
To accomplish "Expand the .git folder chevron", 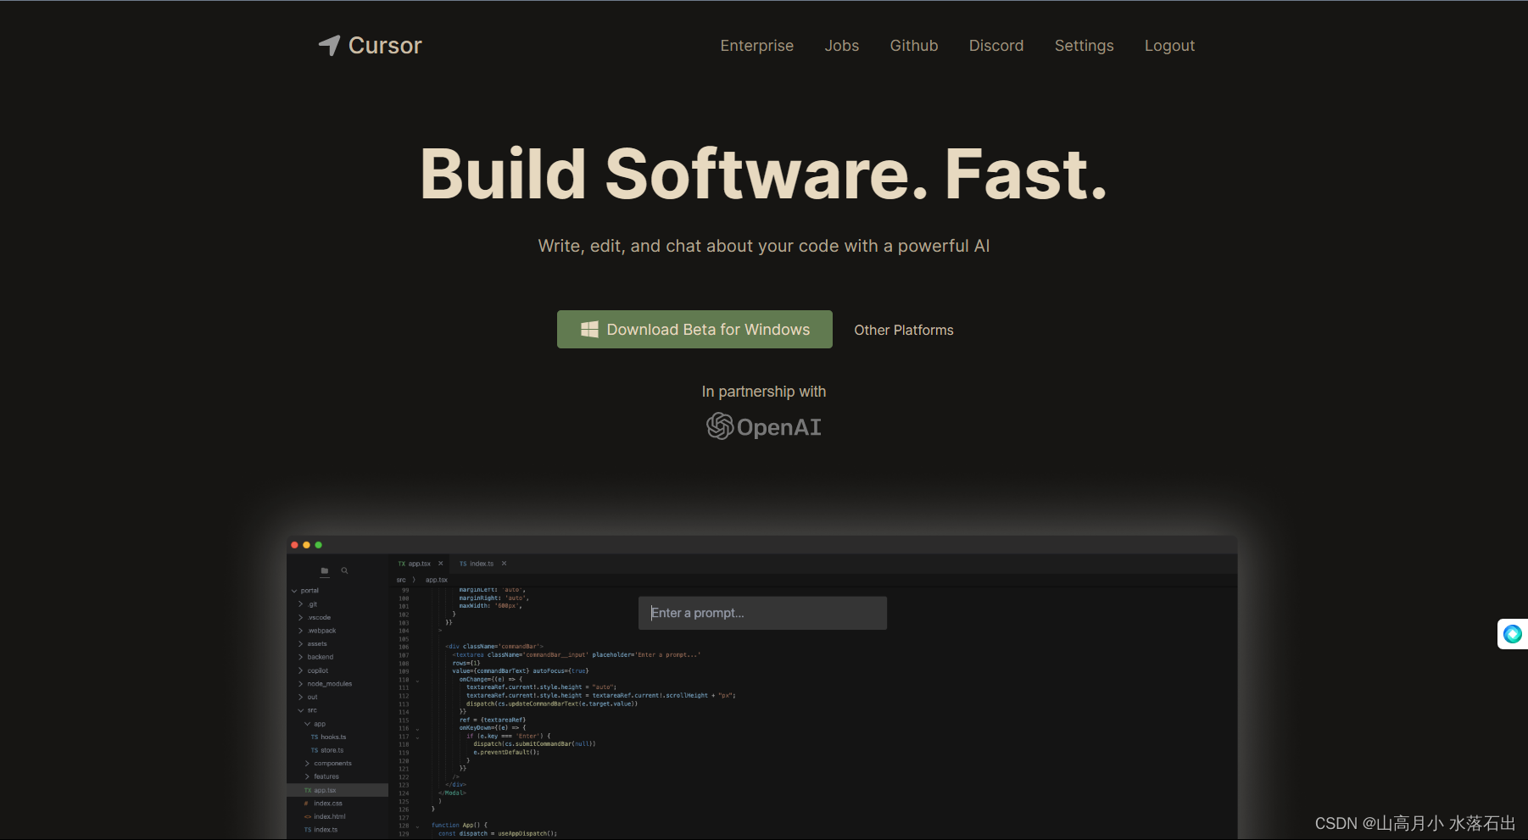I will [x=300, y=604].
